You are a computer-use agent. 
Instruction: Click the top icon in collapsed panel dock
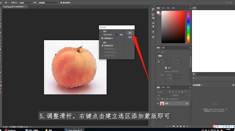tap(153, 9)
